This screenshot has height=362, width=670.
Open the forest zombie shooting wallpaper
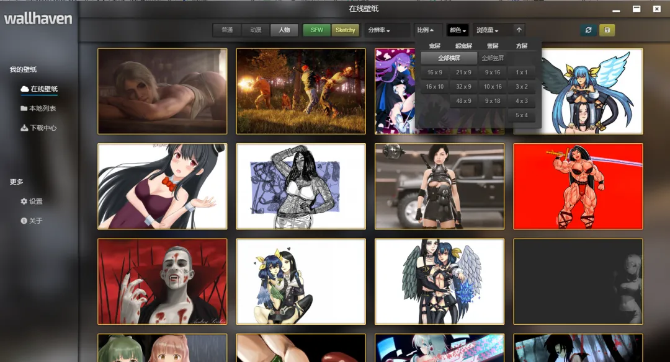click(301, 91)
